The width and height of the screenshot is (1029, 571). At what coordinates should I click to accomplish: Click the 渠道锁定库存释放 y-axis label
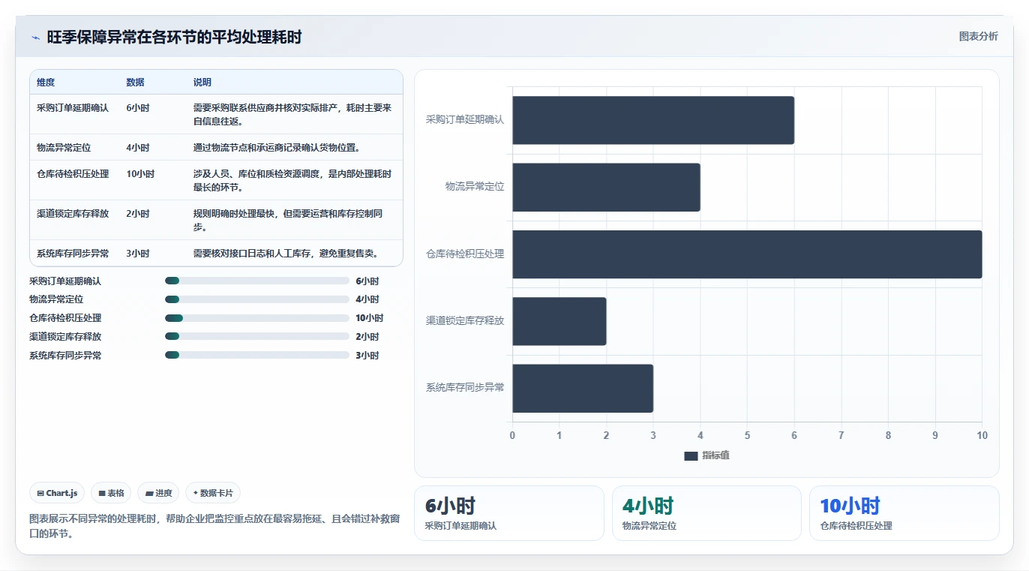[465, 320]
